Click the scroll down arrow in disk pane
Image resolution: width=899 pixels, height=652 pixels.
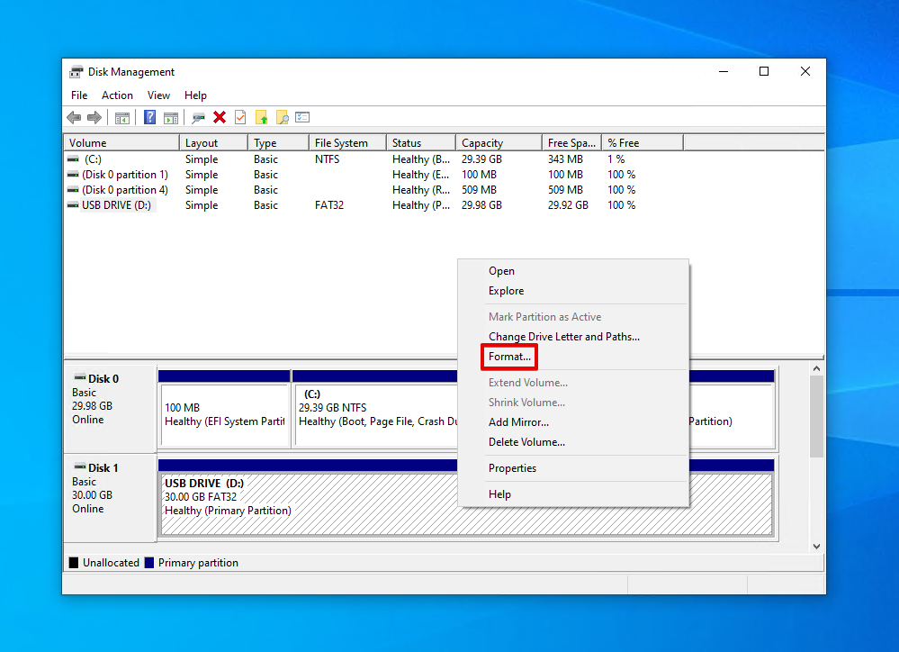point(817,547)
